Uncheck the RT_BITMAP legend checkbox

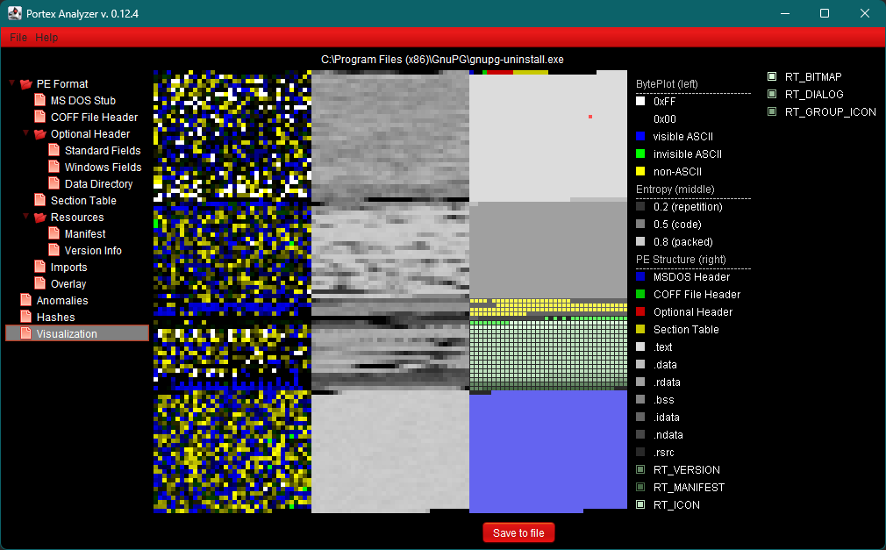click(773, 76)
